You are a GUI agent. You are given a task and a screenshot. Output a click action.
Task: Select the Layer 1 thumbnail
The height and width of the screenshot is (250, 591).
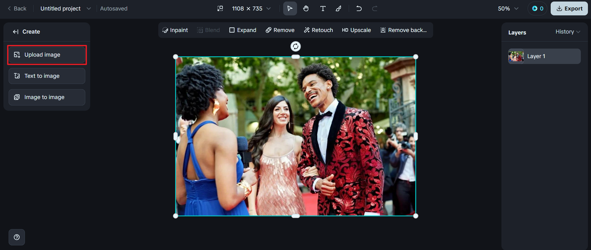pyautogui.click(x=516, y=56)
